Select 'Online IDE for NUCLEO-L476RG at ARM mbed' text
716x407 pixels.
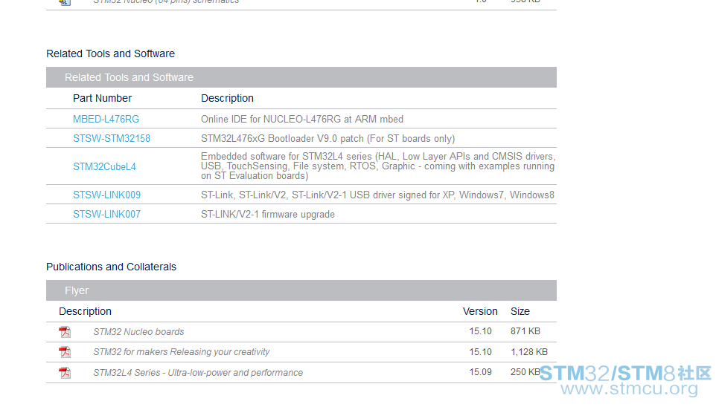coord(302,119)
